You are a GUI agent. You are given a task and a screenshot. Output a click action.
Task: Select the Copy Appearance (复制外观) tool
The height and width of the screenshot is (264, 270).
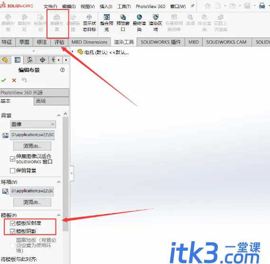[24, 23]
